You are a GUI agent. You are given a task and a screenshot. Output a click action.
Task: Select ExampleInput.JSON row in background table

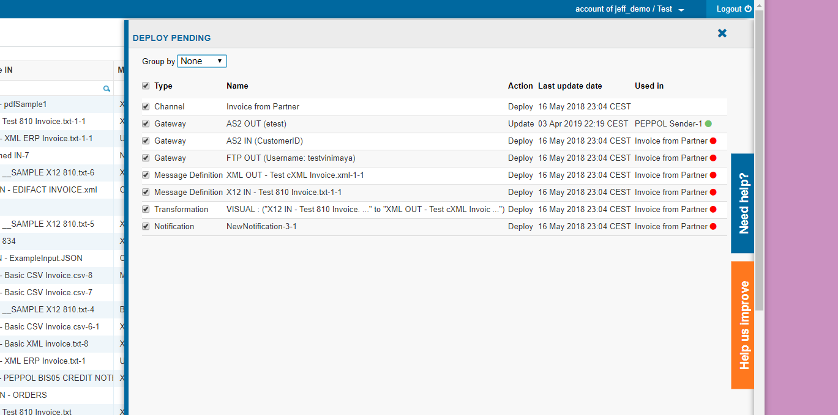56,258
